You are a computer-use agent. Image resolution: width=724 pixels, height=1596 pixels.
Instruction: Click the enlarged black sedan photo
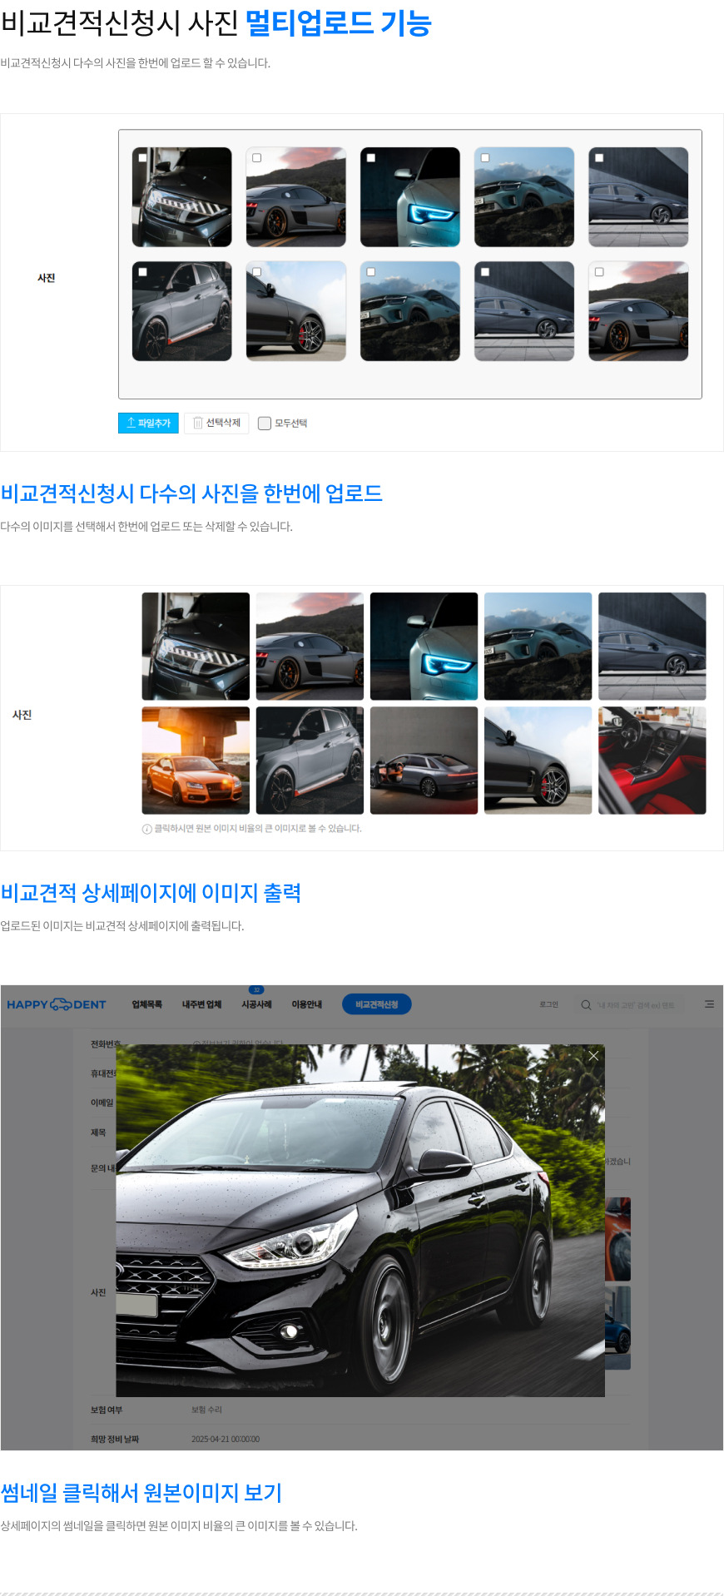point(360,1221)
